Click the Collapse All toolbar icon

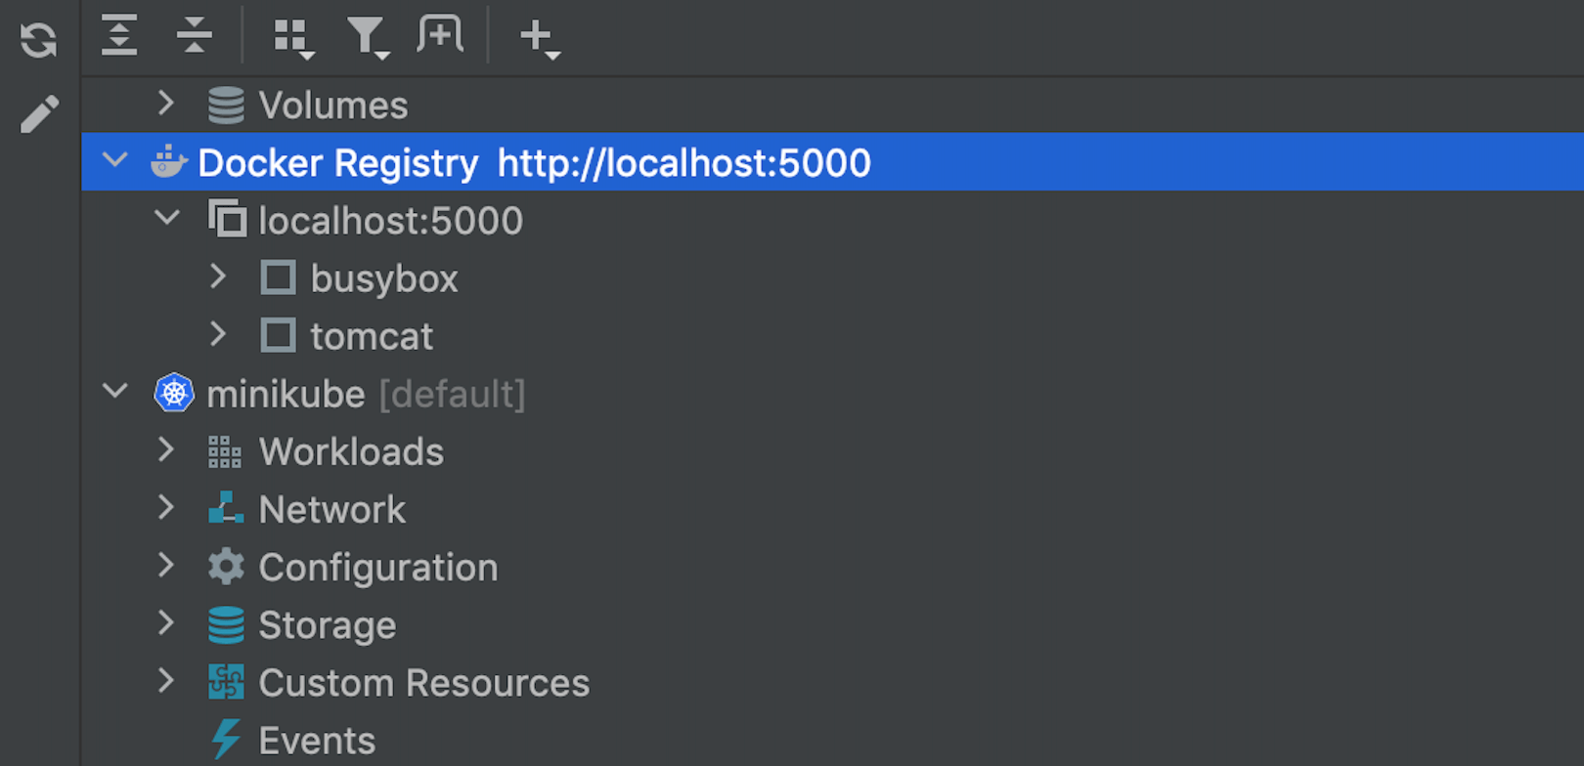(194, 36)
